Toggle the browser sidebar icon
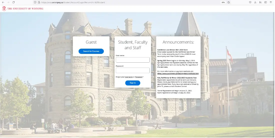This screenshot has height=138, width=275. pyautogui.click(x=266, y=2)
